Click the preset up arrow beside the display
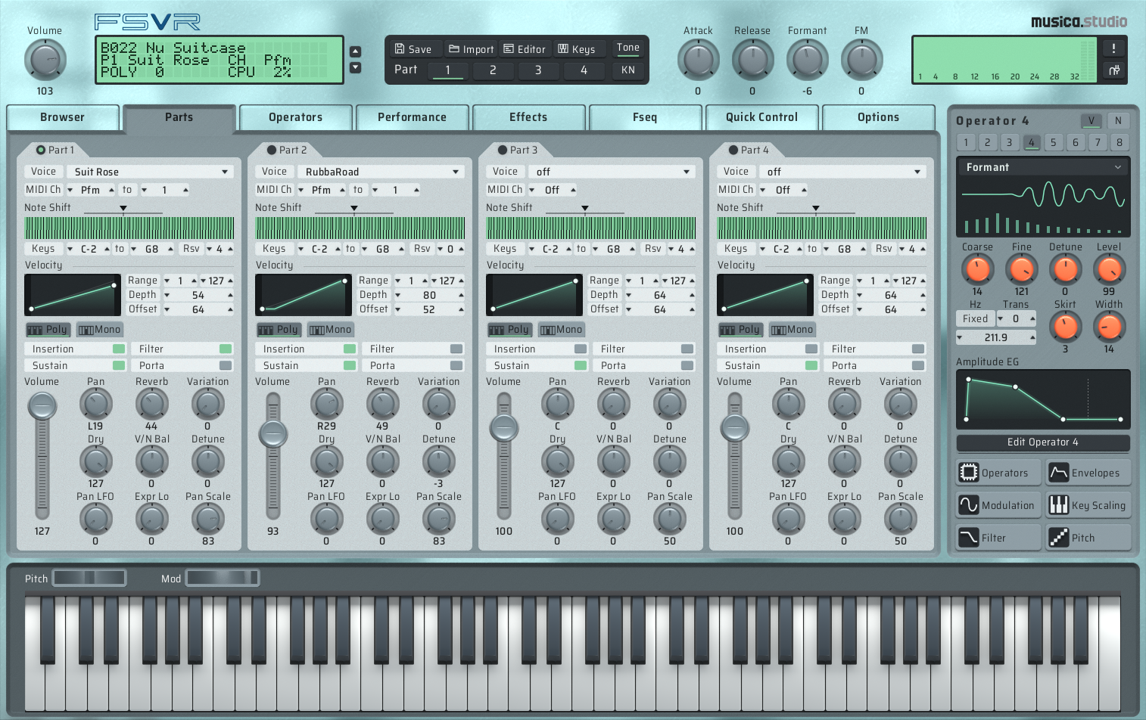 click(x=356, y=51)
